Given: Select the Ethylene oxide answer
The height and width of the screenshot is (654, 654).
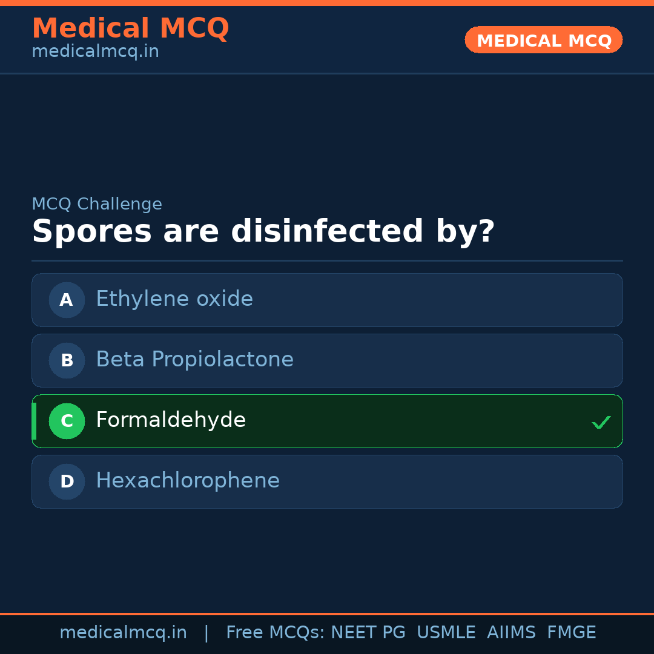Looking at the screenshot, I should (174, 299).
